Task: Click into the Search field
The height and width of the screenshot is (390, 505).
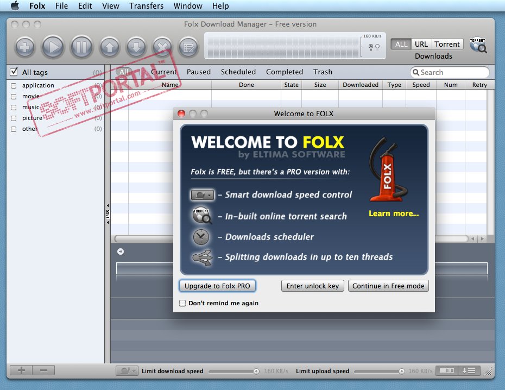Action: coord(450,72)
